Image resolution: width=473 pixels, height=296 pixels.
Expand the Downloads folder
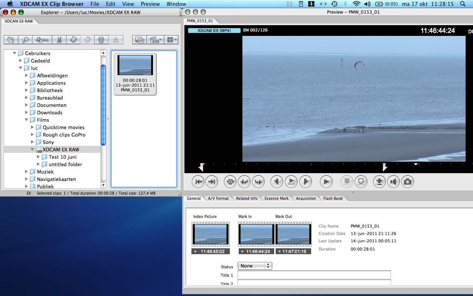[27, 112]
